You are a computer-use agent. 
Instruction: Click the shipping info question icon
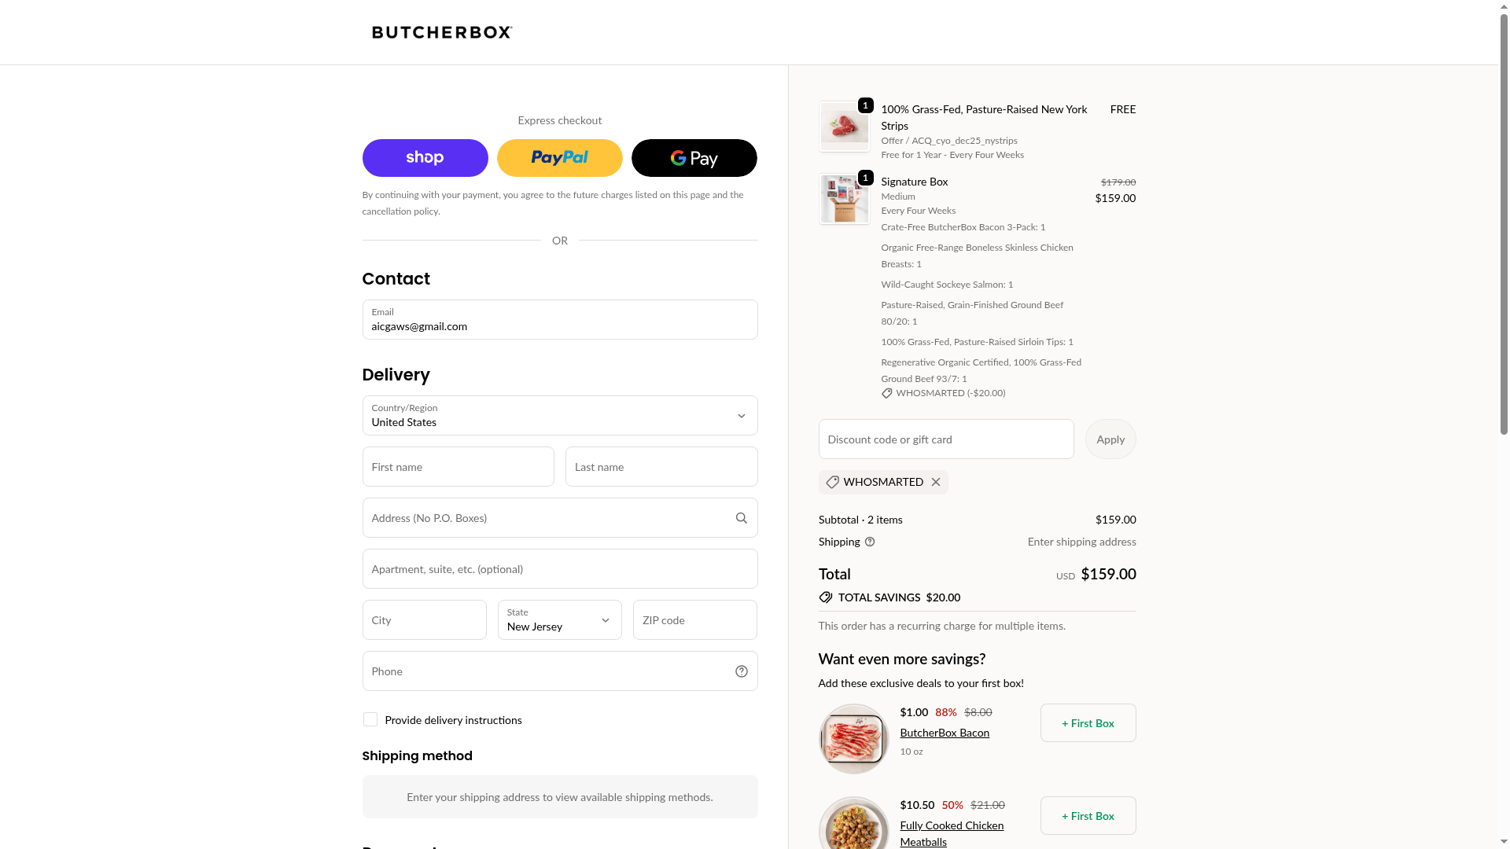(x=870, y=542)
